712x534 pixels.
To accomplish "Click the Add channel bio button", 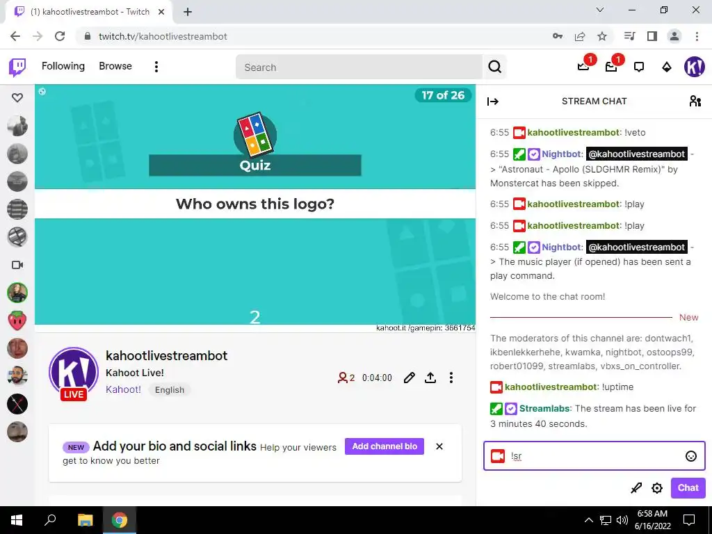I will click(x=385, y=446).
